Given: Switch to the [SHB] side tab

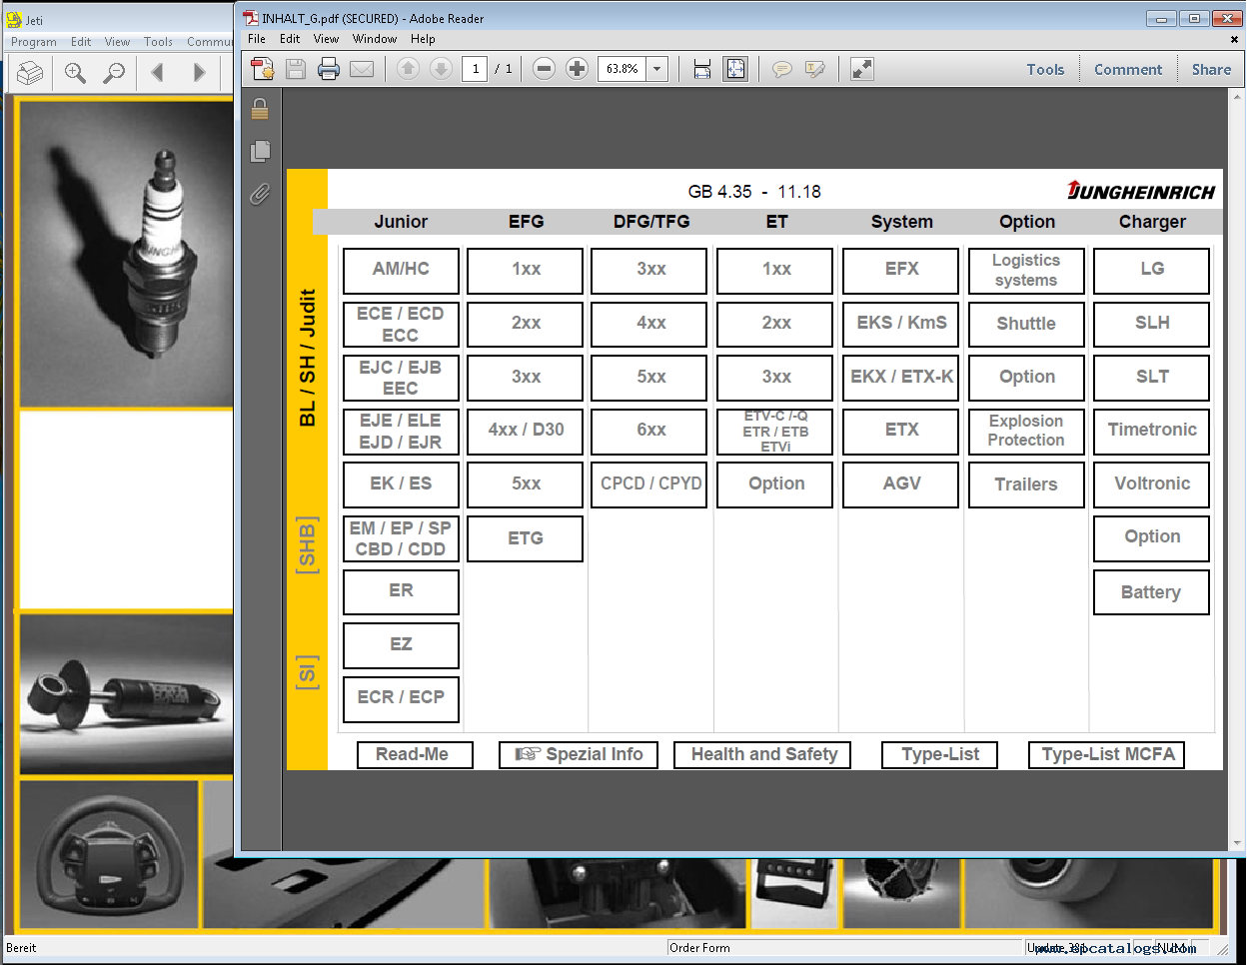Looking at the screenshot, I should (x=307, y=544).
